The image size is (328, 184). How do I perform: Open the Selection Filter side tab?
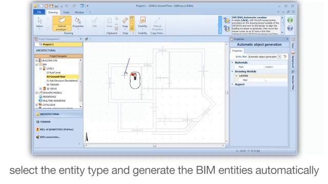click(x=293, y=80)
